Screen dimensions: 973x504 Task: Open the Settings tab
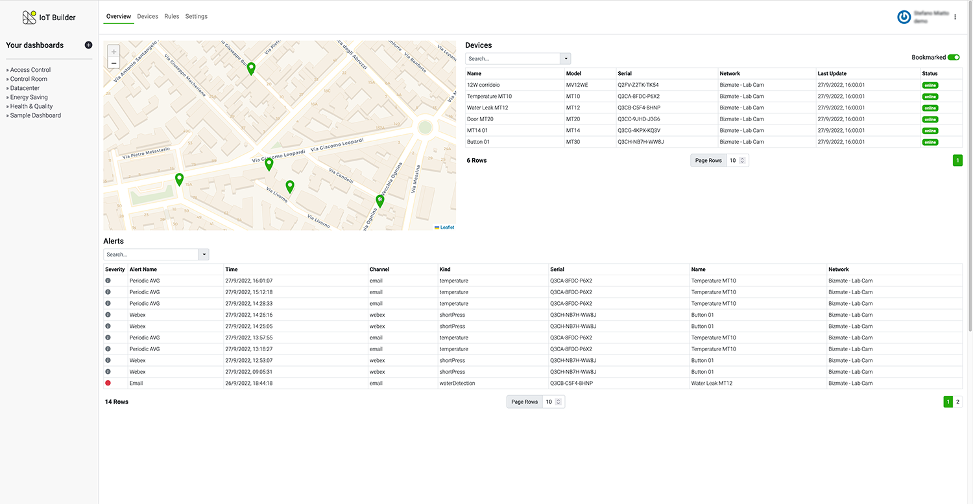pyautogui.click(x=196, y=16)
